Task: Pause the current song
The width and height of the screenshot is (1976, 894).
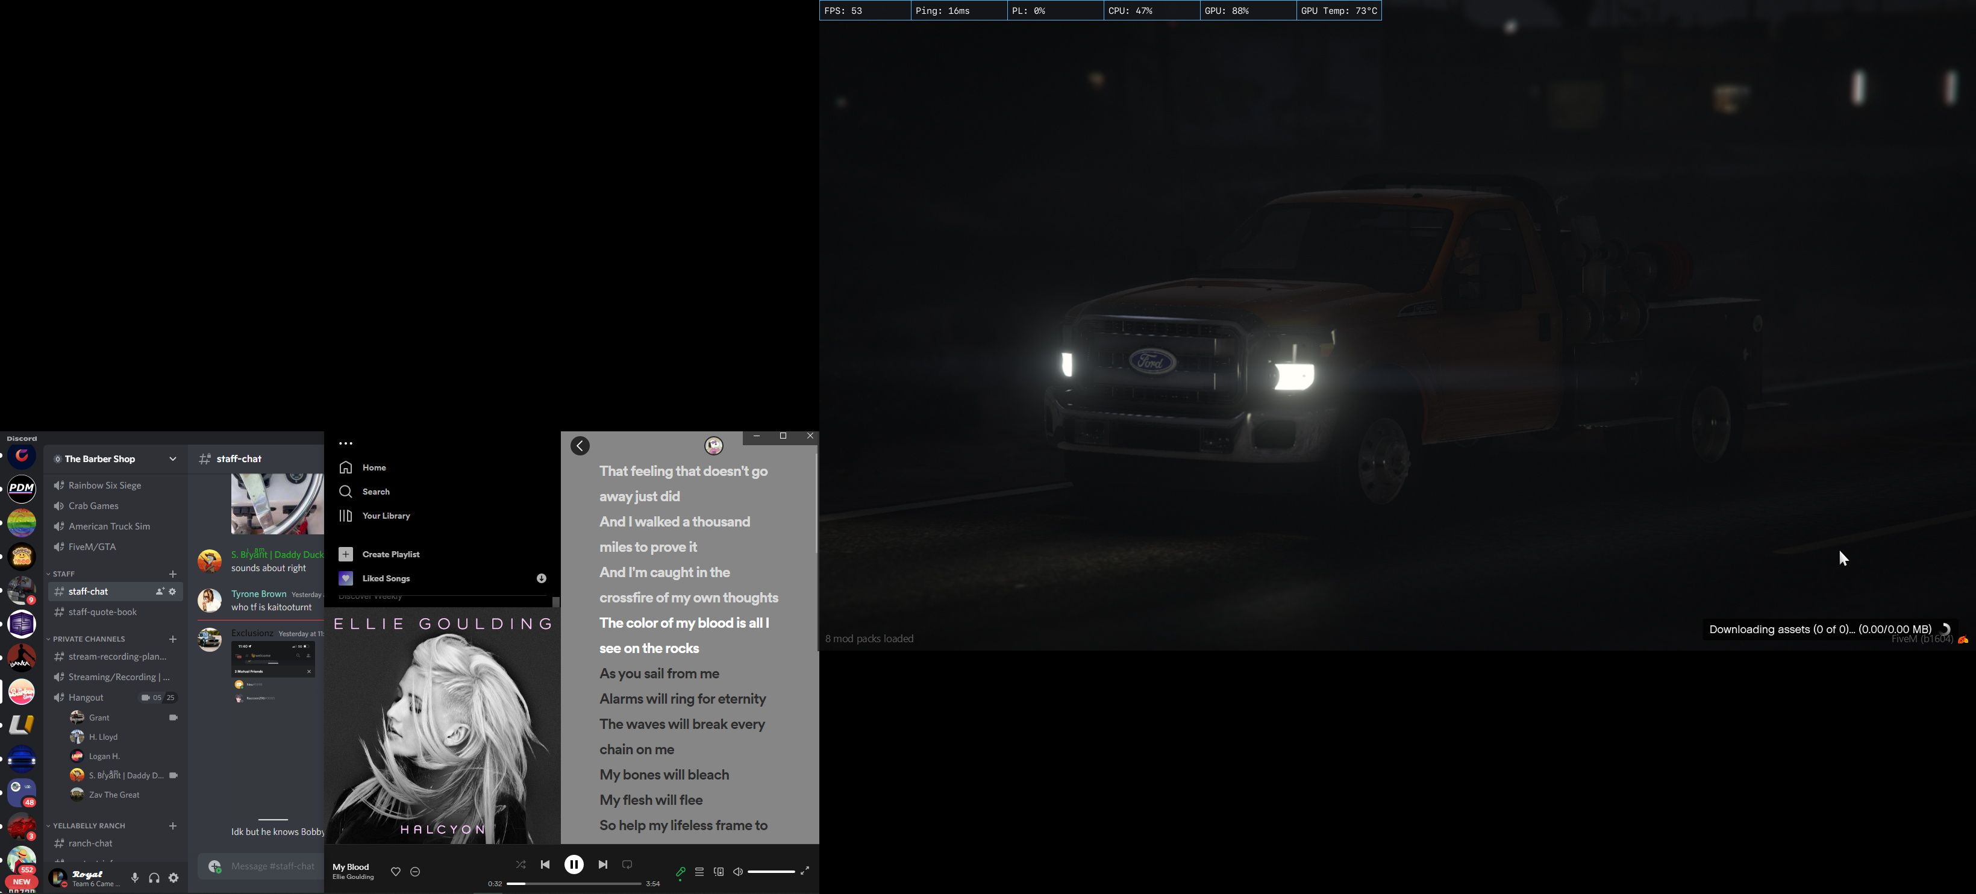Action: [x=574, y=864]
